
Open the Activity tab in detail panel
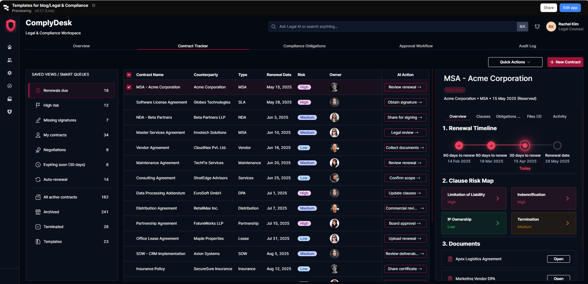[x=560, y=117]
